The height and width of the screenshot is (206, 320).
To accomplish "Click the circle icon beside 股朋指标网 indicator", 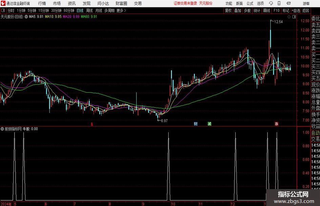I will click(2, 129).
